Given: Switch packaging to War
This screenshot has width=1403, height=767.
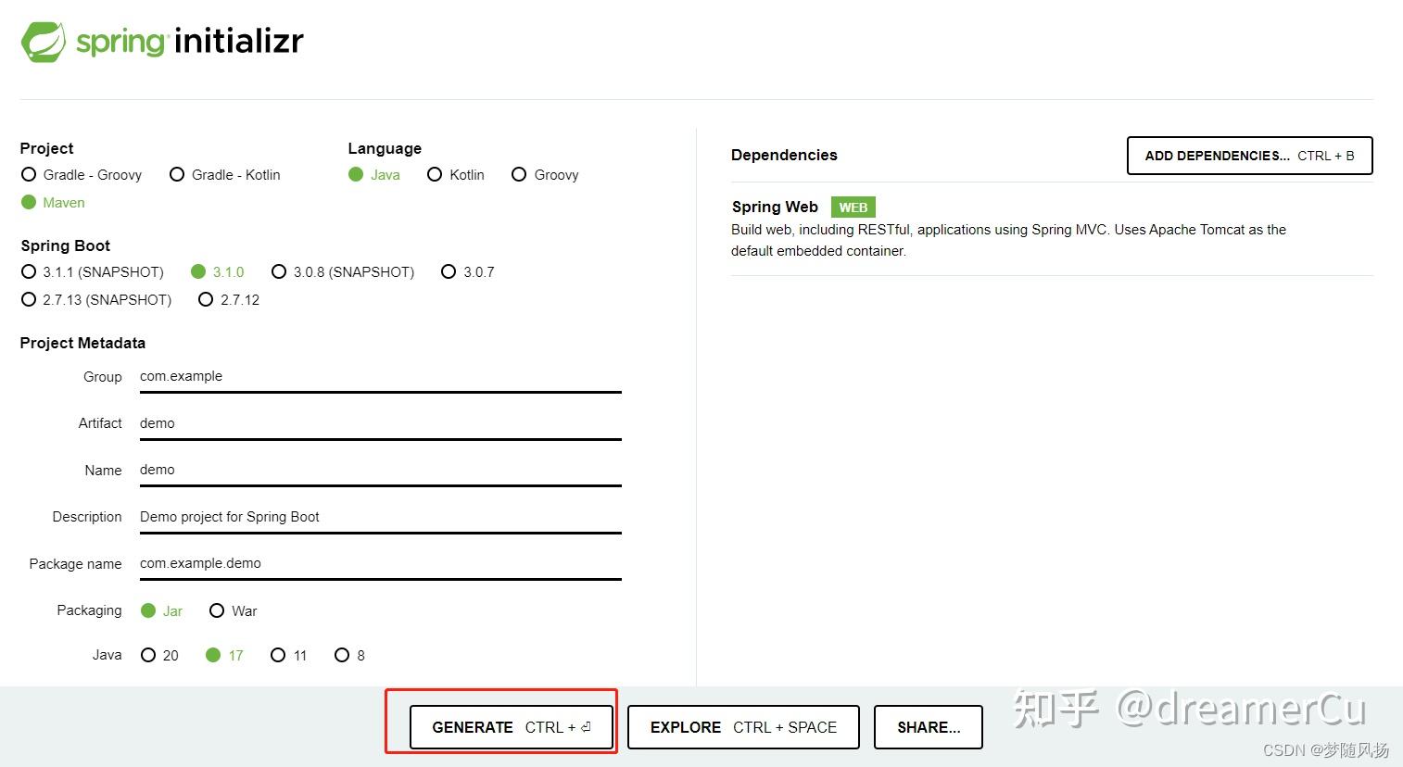Looking at the screenshot, I should (218, 610).
